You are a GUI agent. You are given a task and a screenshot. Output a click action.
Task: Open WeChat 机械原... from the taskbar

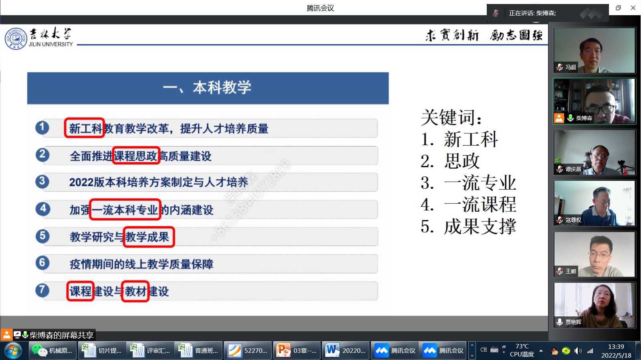pos(53,351)
